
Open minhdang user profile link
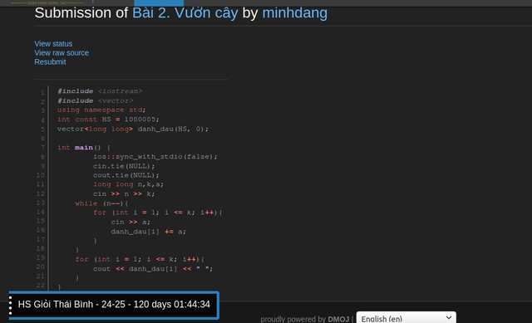(x=294, y=13)
